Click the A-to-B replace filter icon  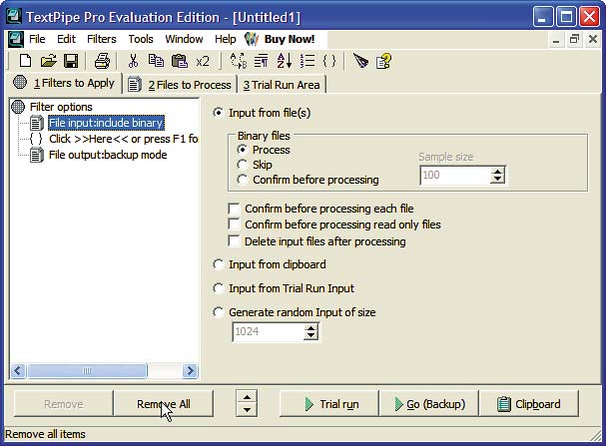(x=238, y=61)
